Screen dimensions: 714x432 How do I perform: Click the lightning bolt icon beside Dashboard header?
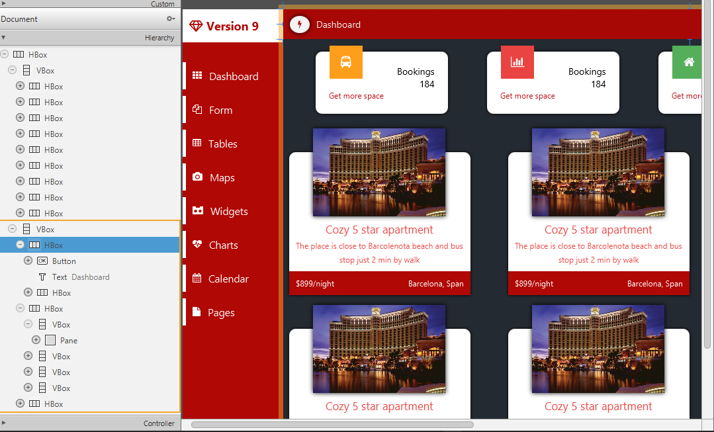click(299, 24)
